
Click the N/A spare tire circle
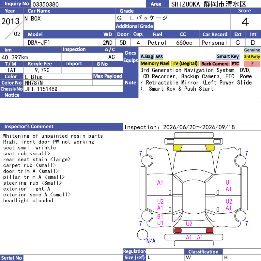(x=143, y=235)
